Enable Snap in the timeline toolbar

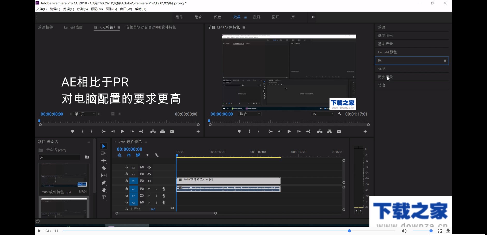[x=129, y=155]
